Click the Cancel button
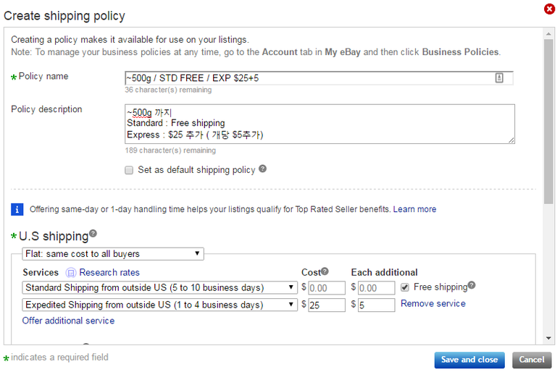Viewport: 560px width, 372px height. tap(531, 360)
